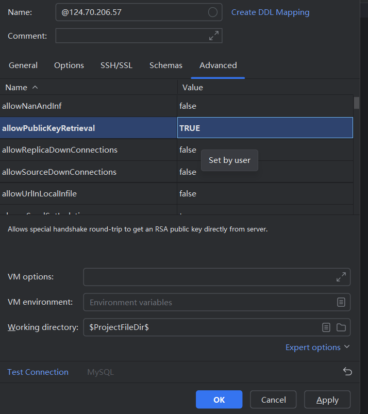Open the Schemas tab
The image size is (368, 414).
click(x=166, y=65)
